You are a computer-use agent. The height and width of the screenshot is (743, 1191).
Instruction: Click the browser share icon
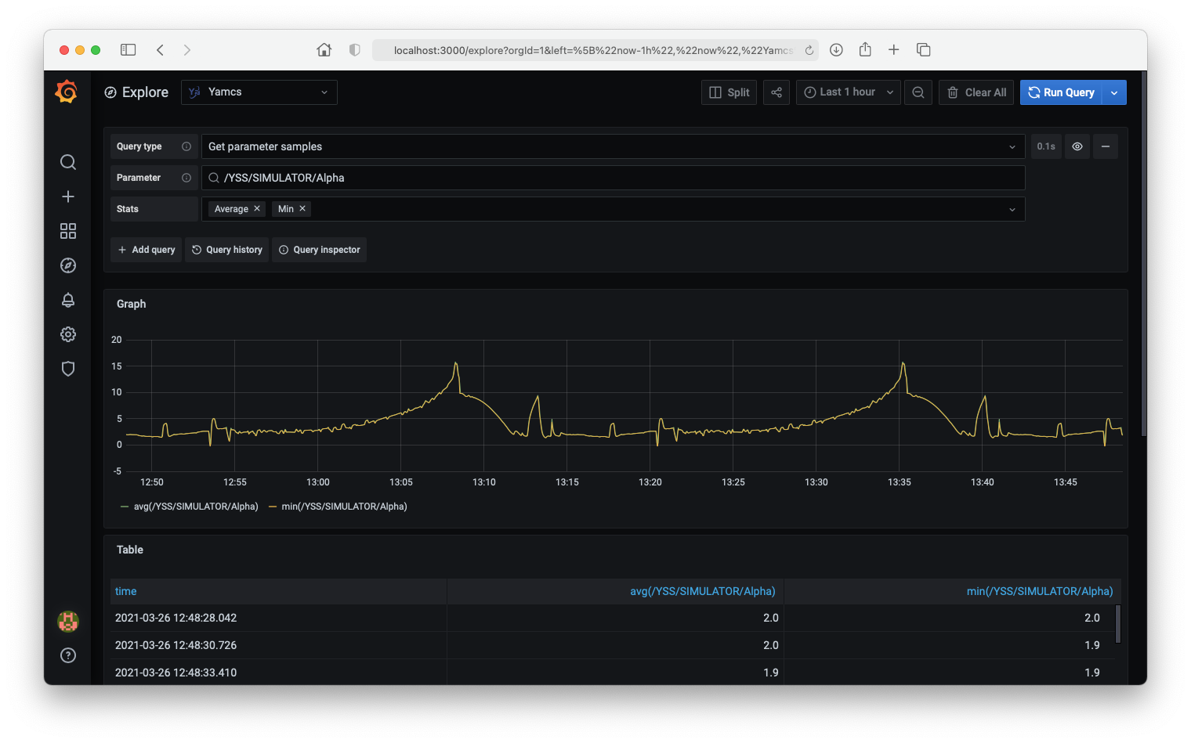865,49
